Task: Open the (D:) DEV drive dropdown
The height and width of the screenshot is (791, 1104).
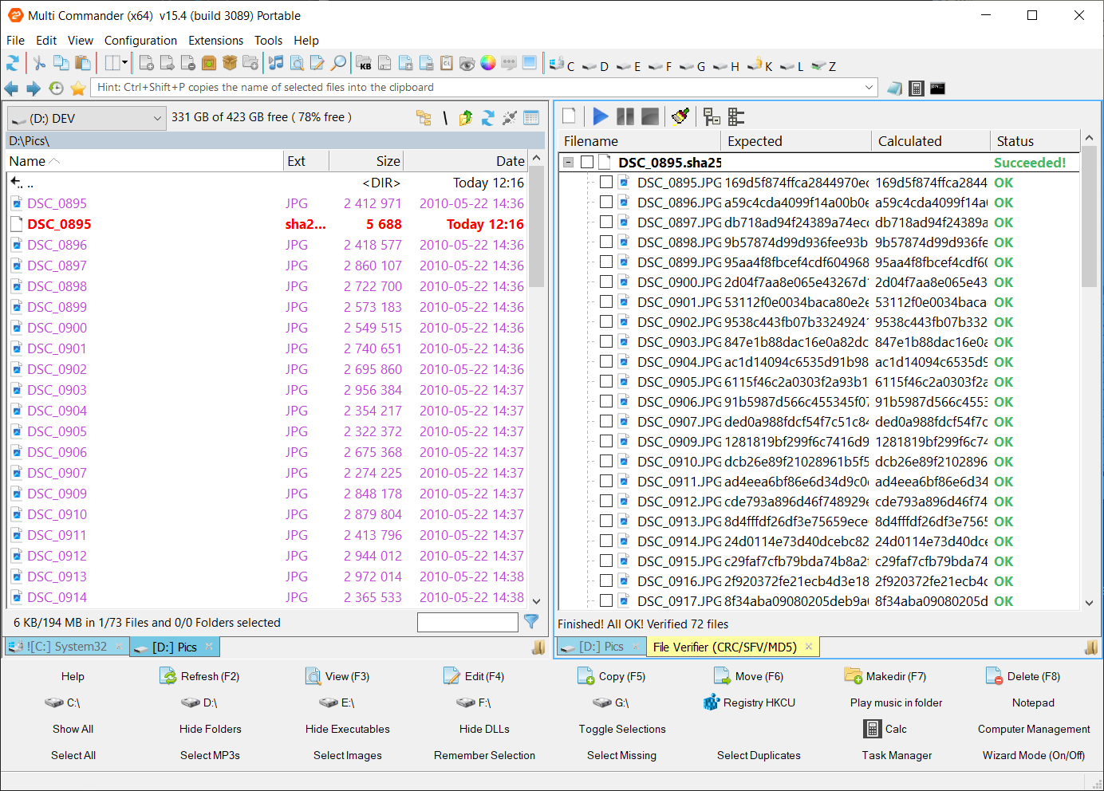Action: click(x=86, y=119)
